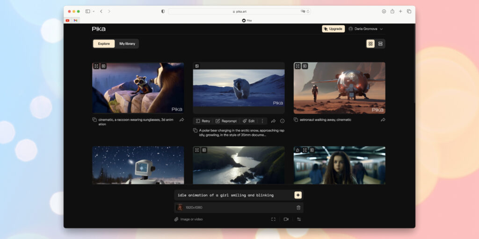This screenshot has height=239, width=479.
Task: Play the raccoon video
Action: point(103,66)
